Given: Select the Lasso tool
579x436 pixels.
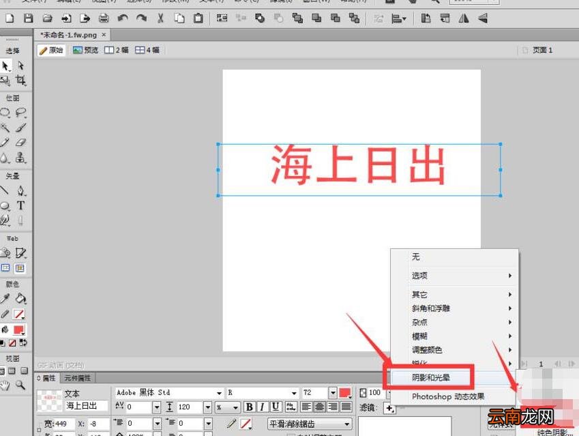Looking at the screenshot, I should pyautogui.click(x=20, y=113).
